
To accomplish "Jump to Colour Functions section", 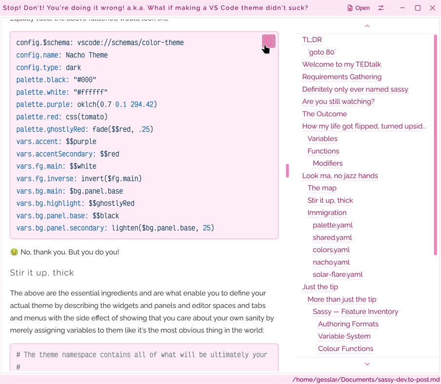I will click(x=345, y=348).
